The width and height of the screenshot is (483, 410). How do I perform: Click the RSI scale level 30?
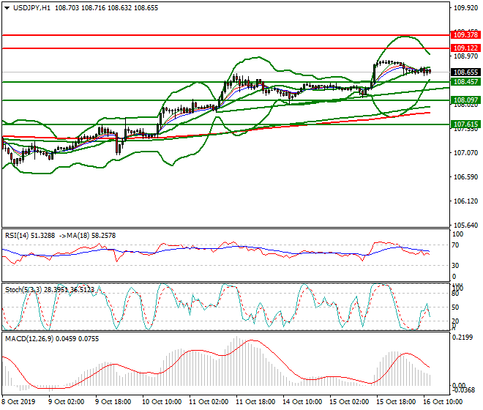pos(455,266)
